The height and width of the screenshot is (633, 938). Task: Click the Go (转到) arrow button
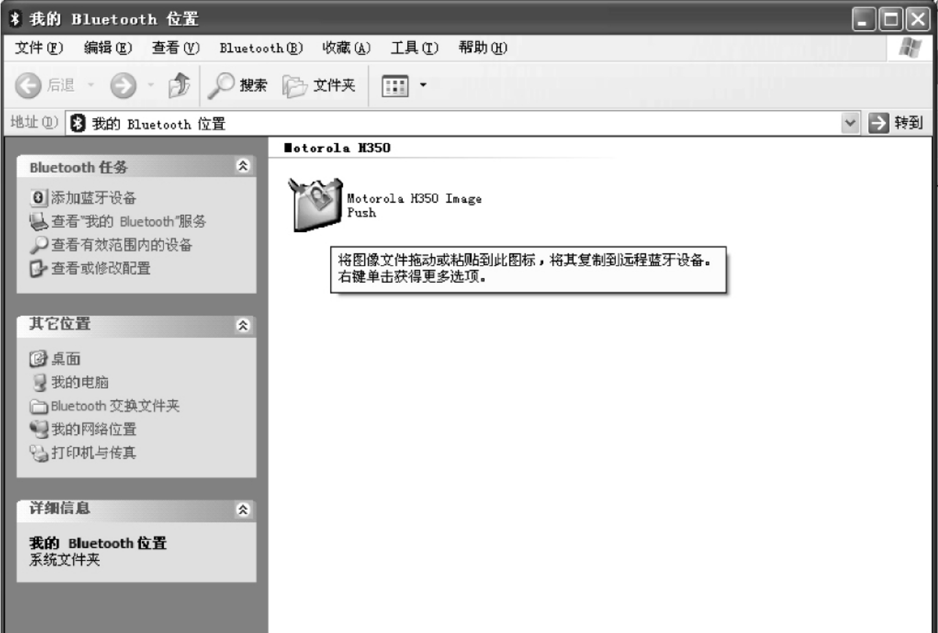click(x=878, y=123)
